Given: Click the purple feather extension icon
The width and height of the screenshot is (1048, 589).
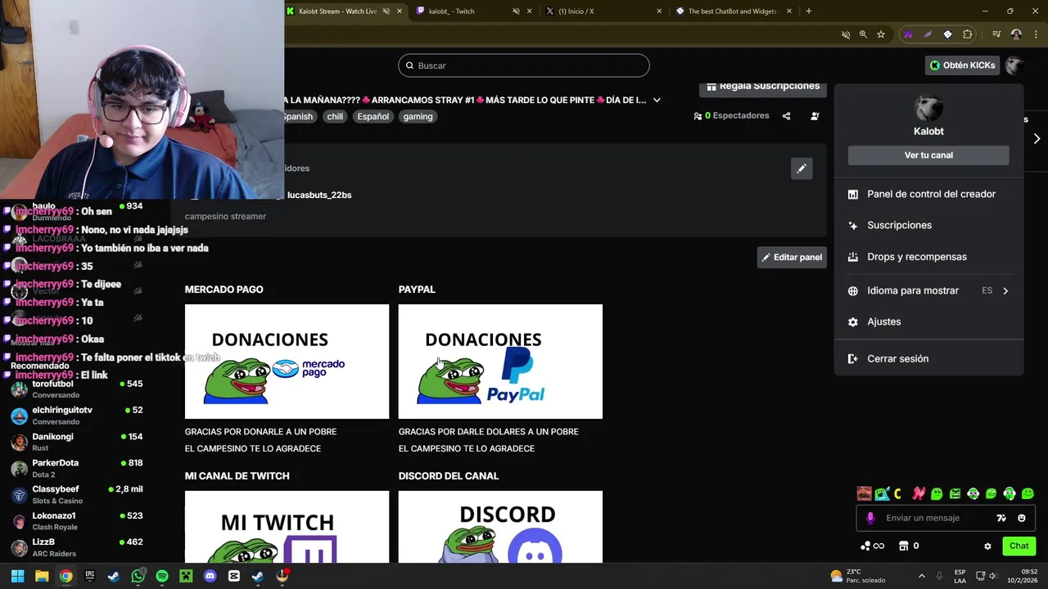Looking at the screenshot, I should click(x=928, y=34).
